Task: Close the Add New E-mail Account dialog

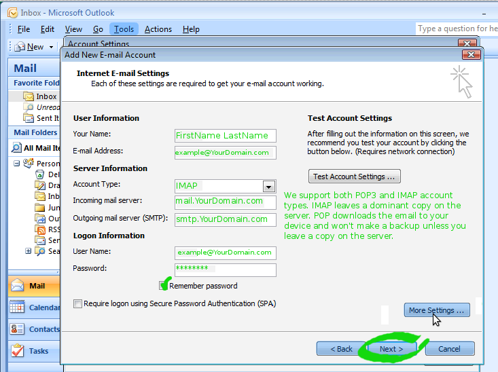Action: (x=471, y=55)
